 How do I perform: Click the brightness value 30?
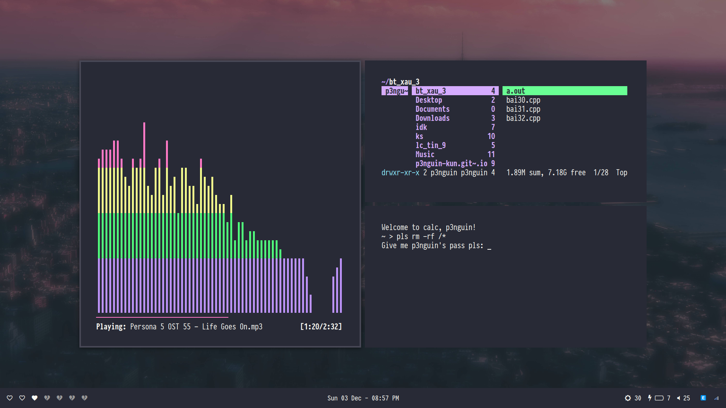click(x=638, y=398)
